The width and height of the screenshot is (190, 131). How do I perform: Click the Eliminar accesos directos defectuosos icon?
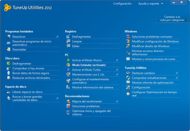point(128,53)
